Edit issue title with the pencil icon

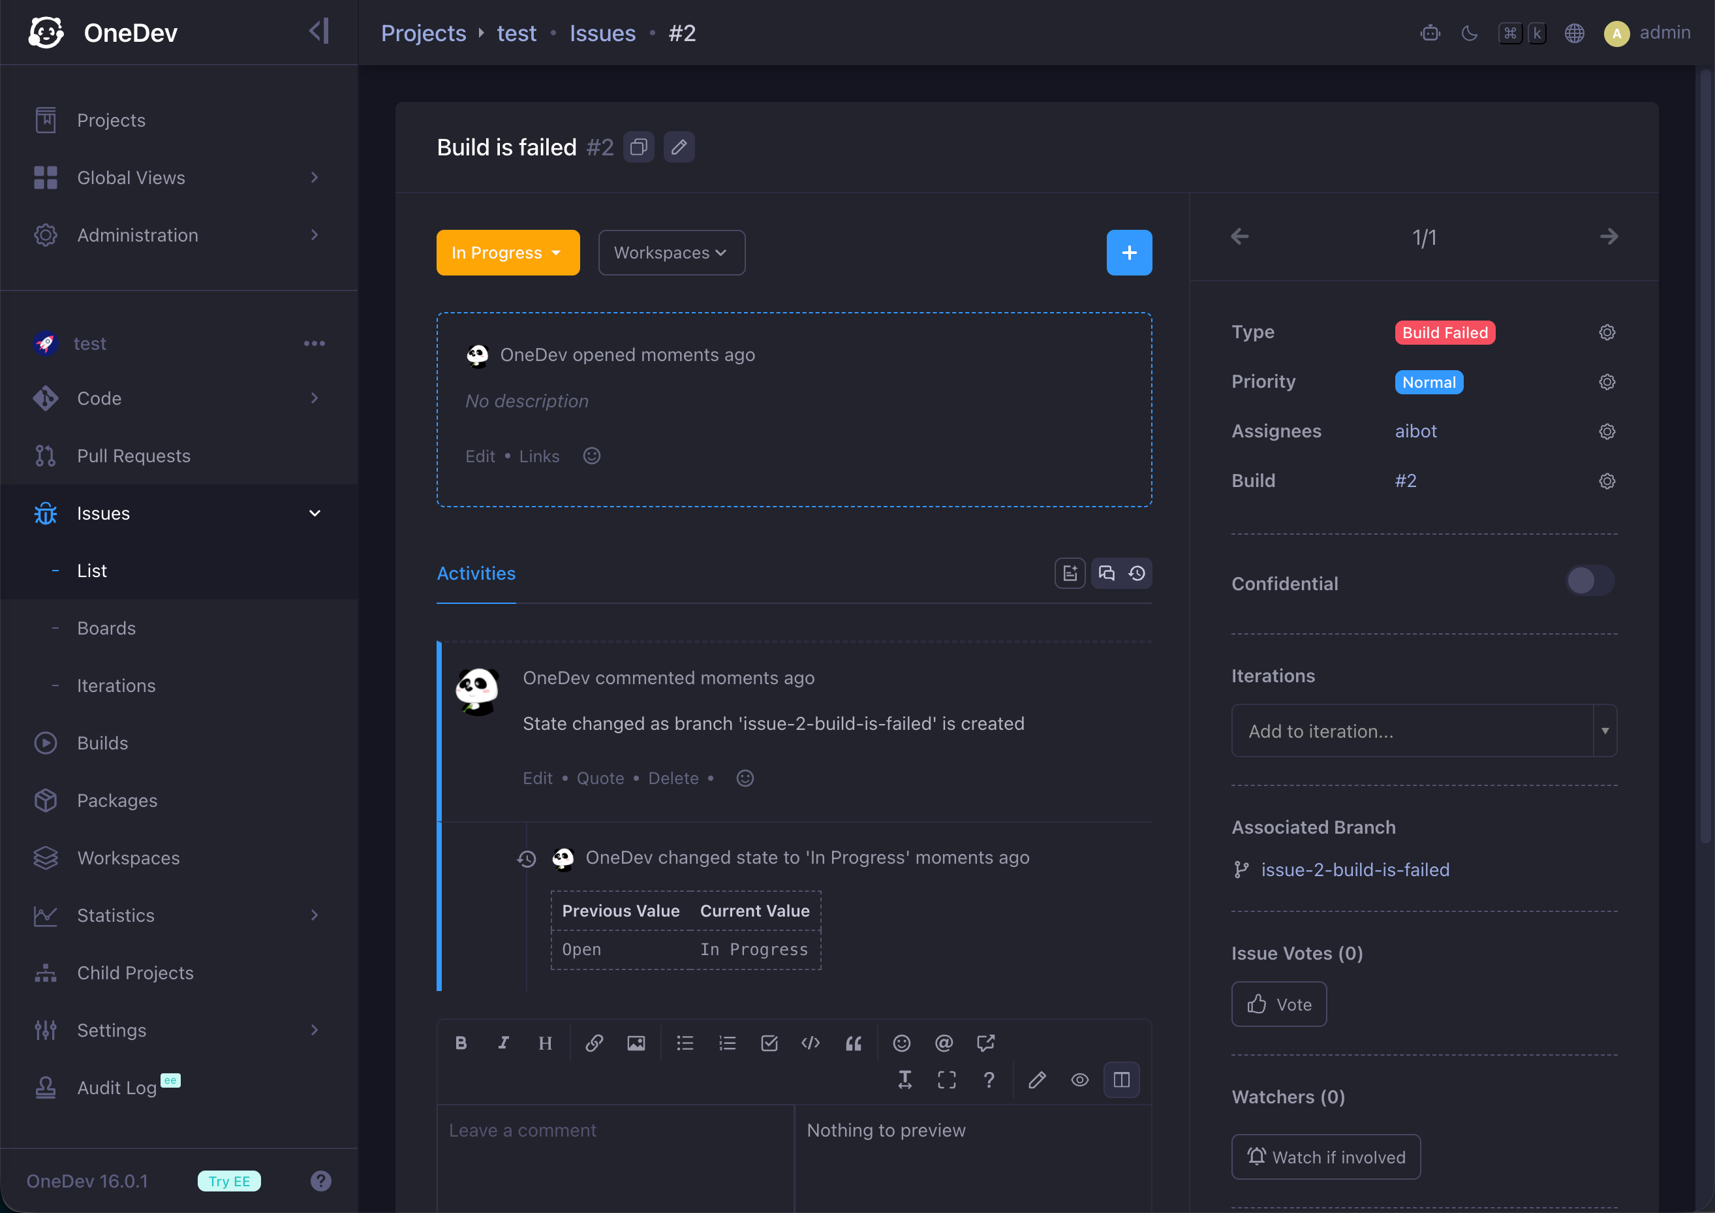coord(679,148)
